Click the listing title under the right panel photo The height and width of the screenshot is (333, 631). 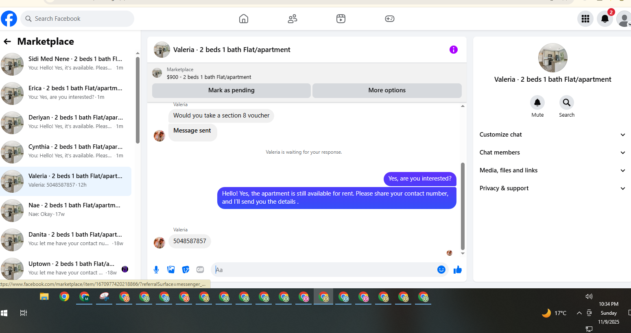tap(552, 79)
